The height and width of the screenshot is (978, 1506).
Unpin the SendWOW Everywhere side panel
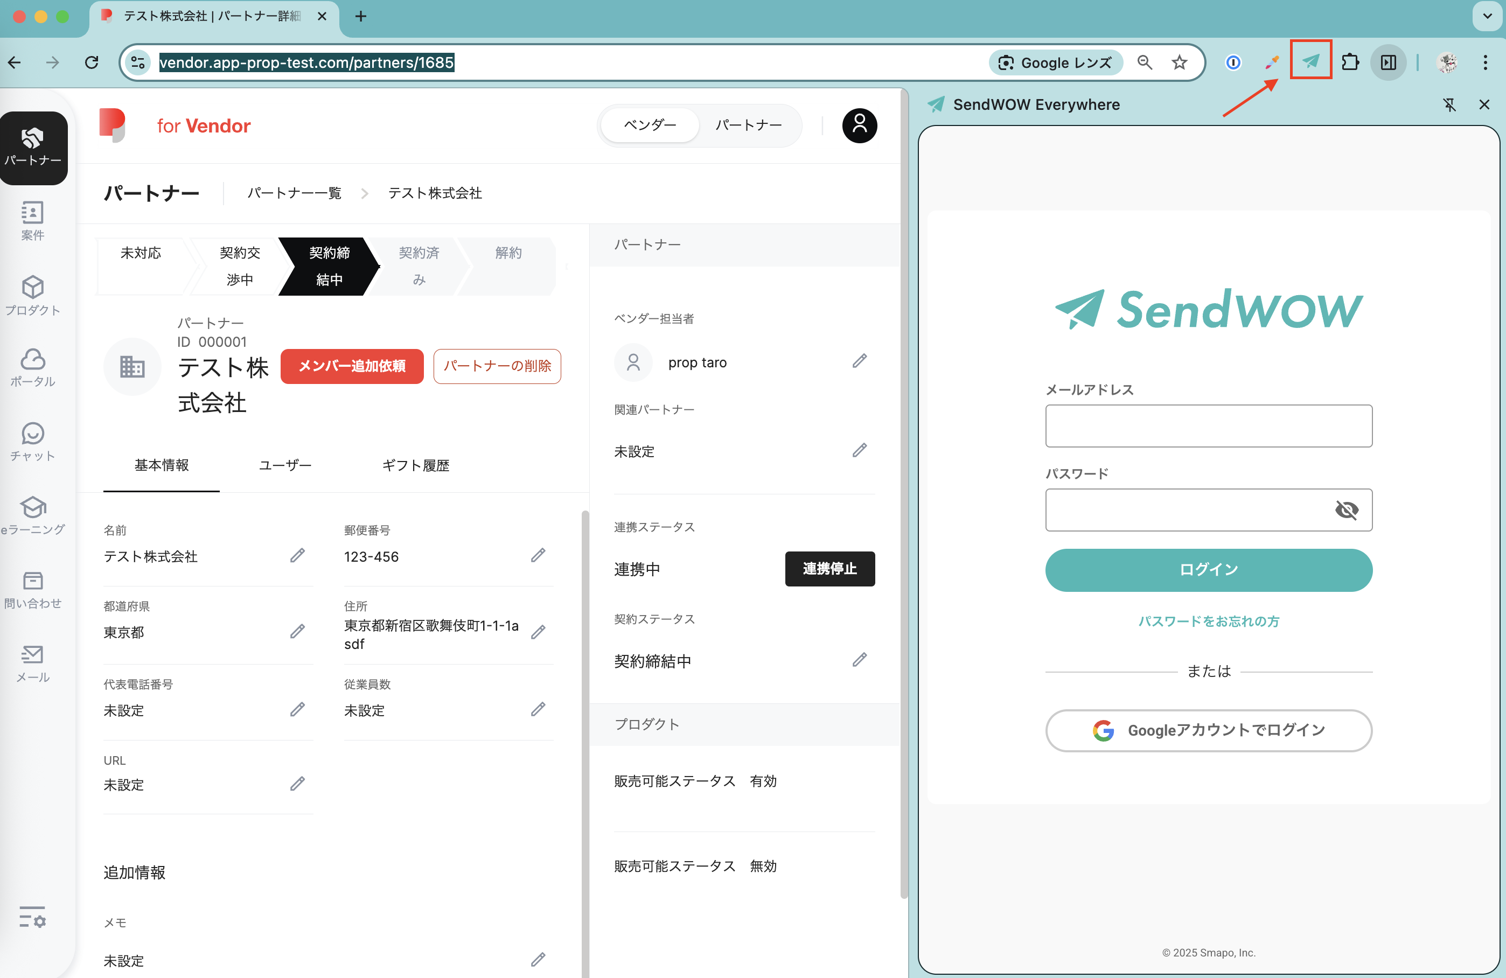point(1449,104)
